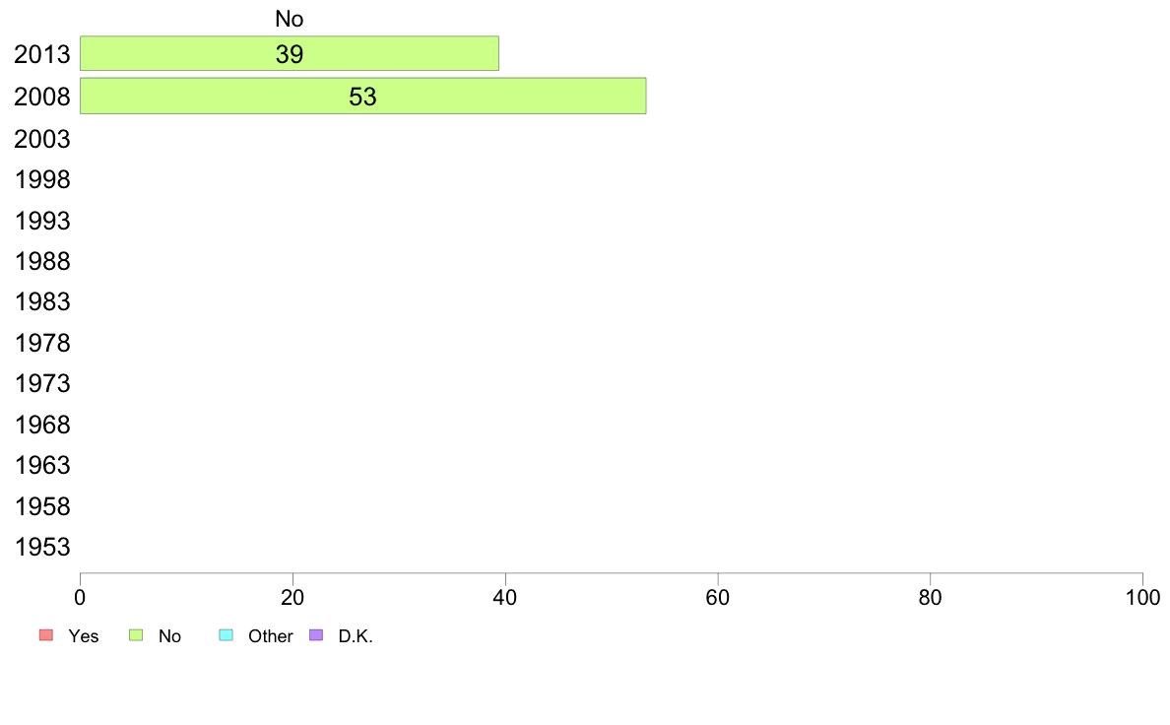
Task: Select the 2008 bar showing 53
Action: point(362,97)
